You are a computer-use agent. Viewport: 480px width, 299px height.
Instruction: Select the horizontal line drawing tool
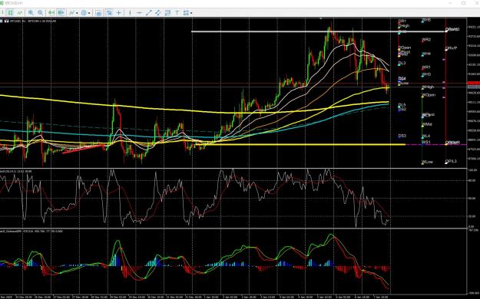tap(139, 13)
